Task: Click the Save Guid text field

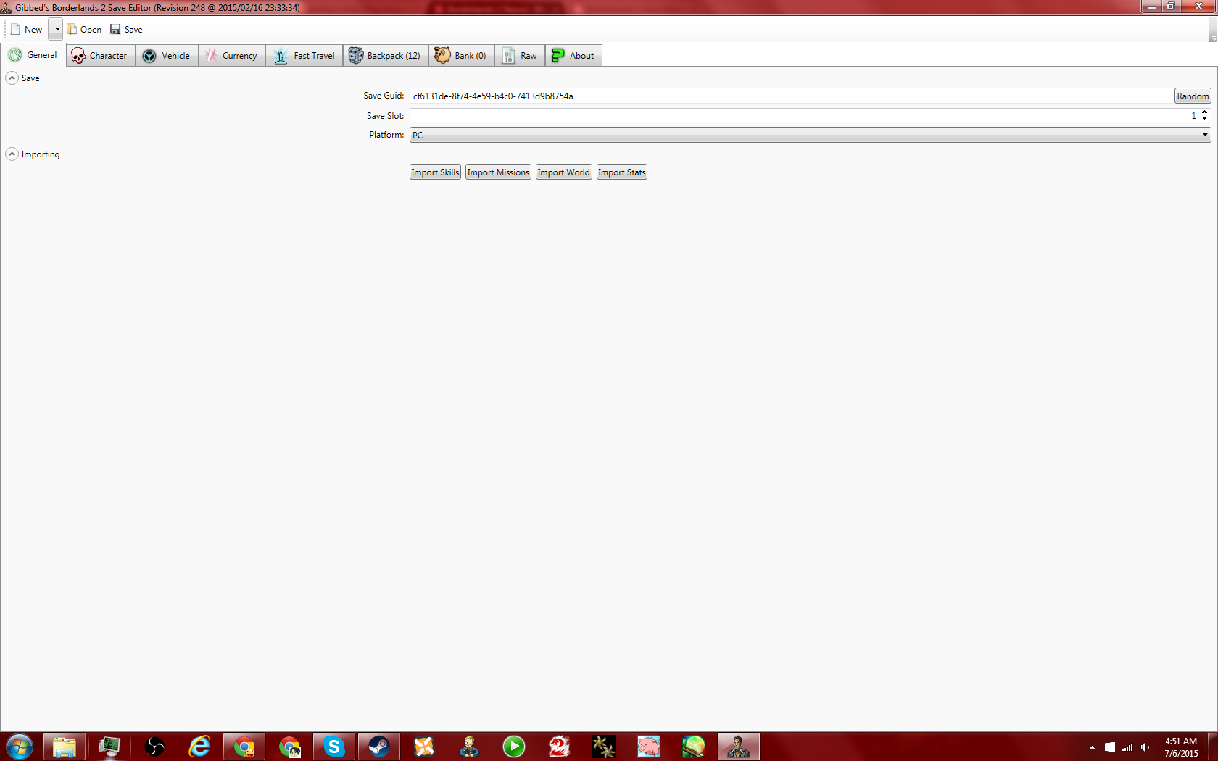Action: point(790,96)
